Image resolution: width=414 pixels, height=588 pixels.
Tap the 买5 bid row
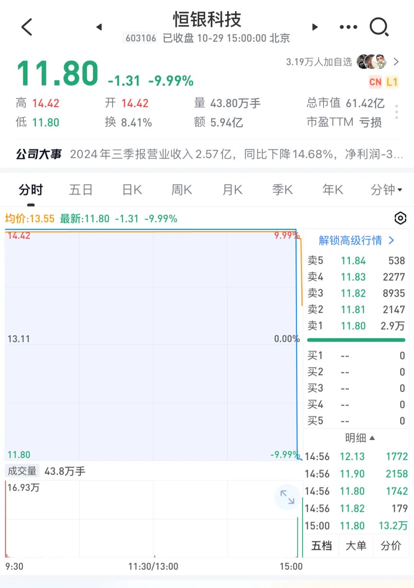356,421
